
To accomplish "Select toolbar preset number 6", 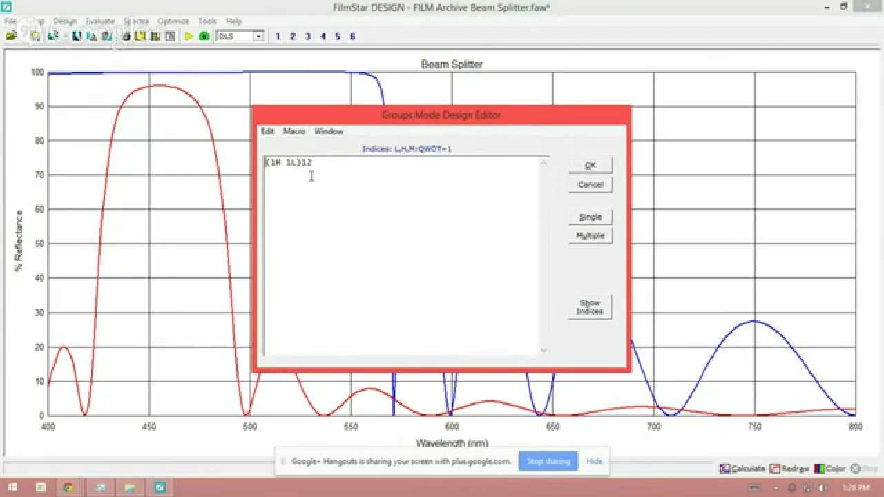I will (352, 37).
